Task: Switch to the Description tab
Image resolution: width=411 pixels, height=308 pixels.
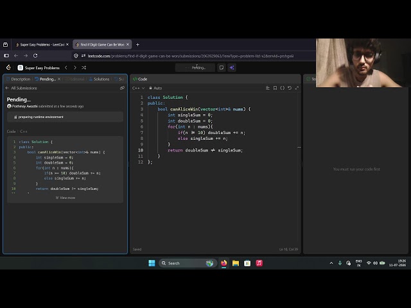Action: [x=18, y=79]
